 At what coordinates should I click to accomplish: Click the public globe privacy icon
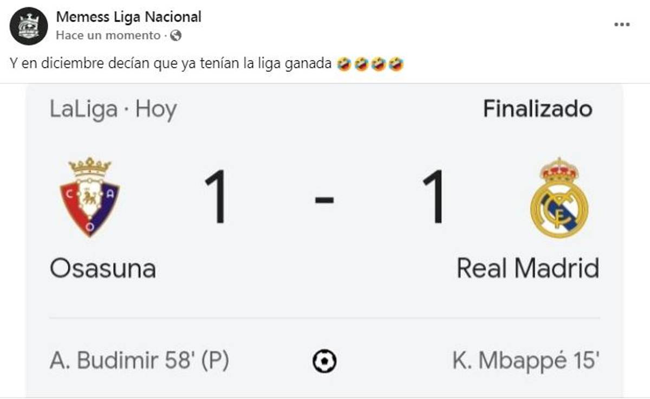coord(175,36)
